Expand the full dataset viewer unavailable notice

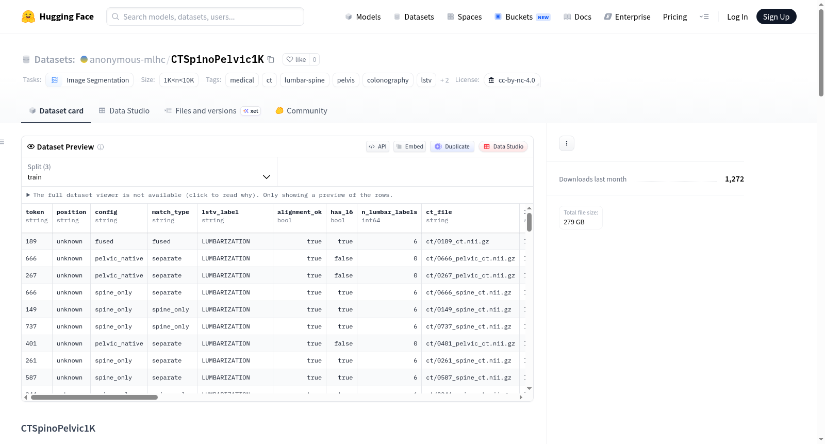(x=209, y=195)
